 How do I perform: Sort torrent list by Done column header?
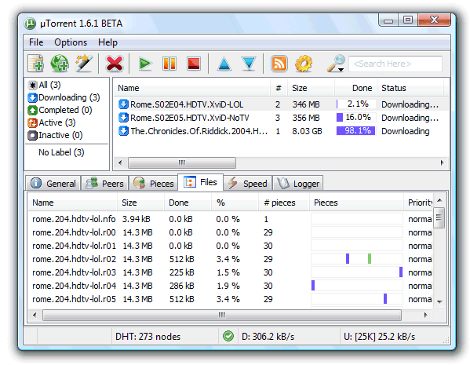355,88
